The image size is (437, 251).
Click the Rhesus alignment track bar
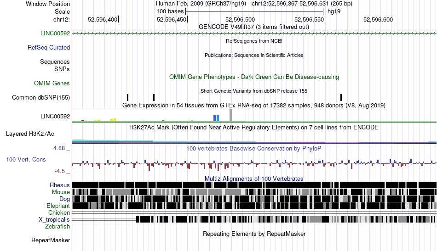coord(254,185)
